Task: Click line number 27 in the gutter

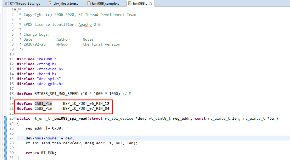Action: point(11,138)
